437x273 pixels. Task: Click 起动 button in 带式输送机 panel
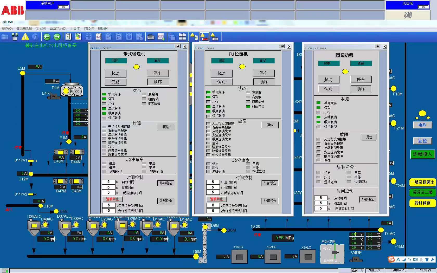point(115,73)
